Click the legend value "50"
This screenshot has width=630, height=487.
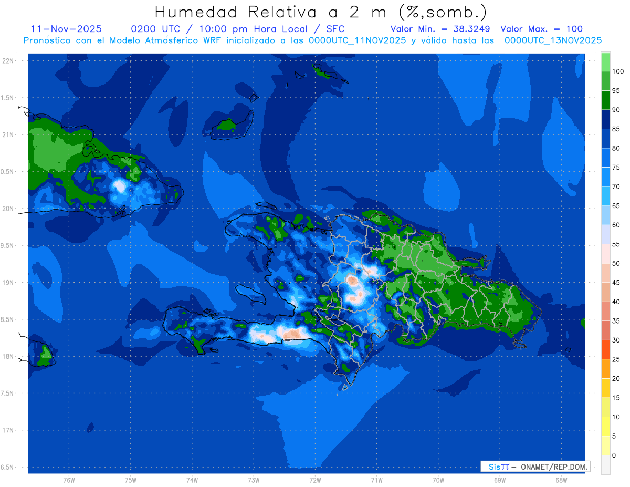[x=616, y=263]
